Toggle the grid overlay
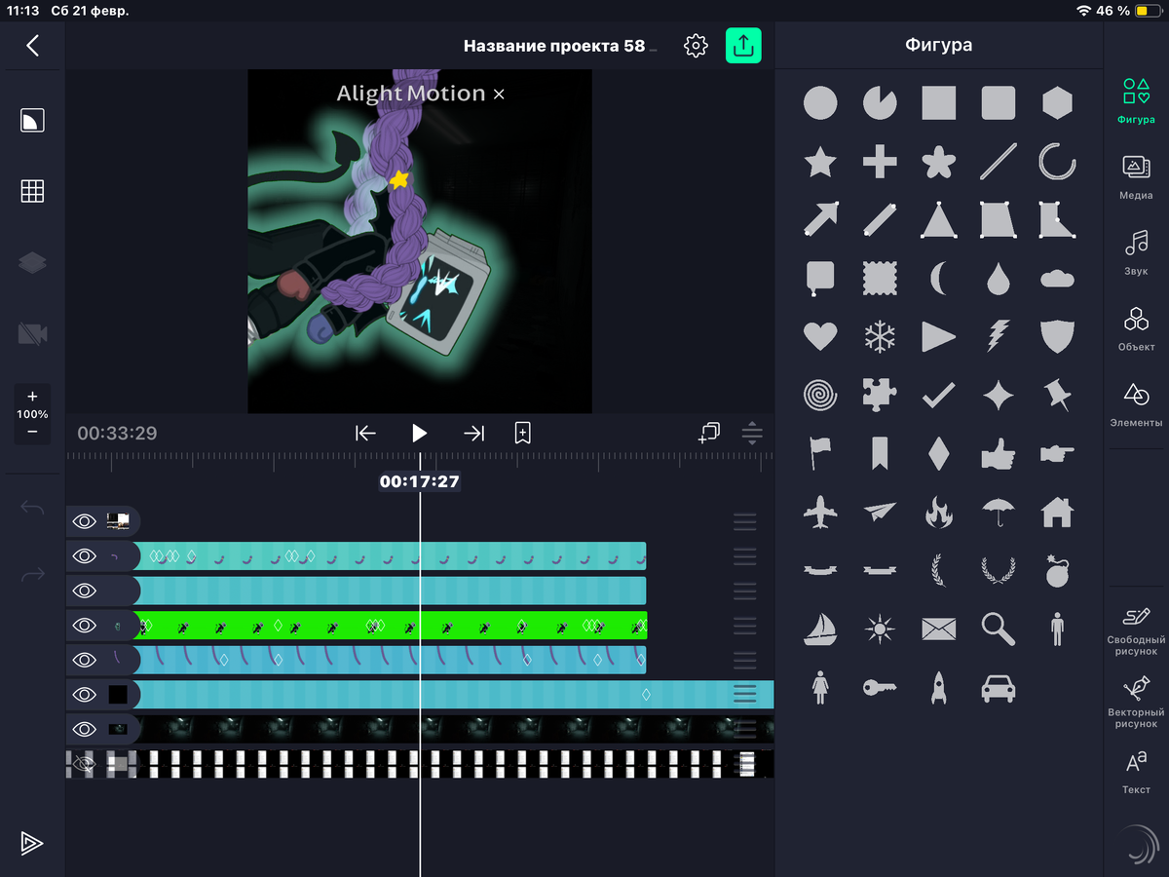This screenshot has height=877, width=1169. (32, 191)
